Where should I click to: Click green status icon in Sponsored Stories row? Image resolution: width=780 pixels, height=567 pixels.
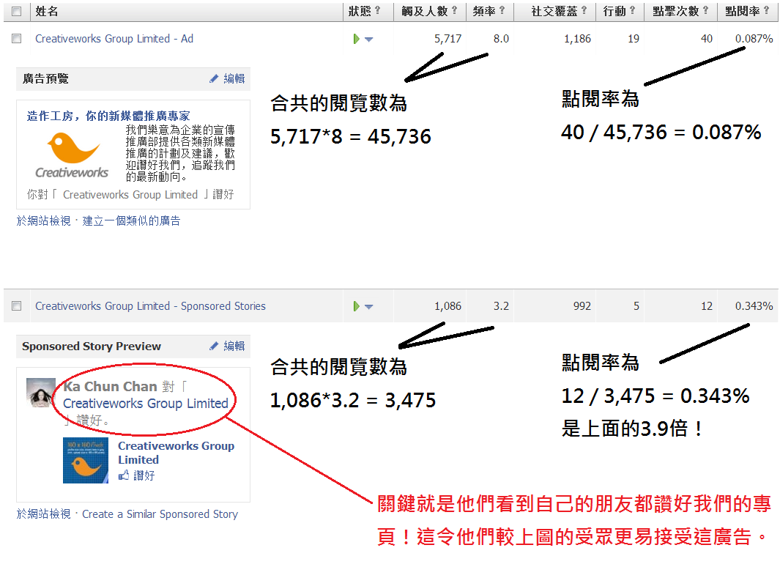[356, 306]
